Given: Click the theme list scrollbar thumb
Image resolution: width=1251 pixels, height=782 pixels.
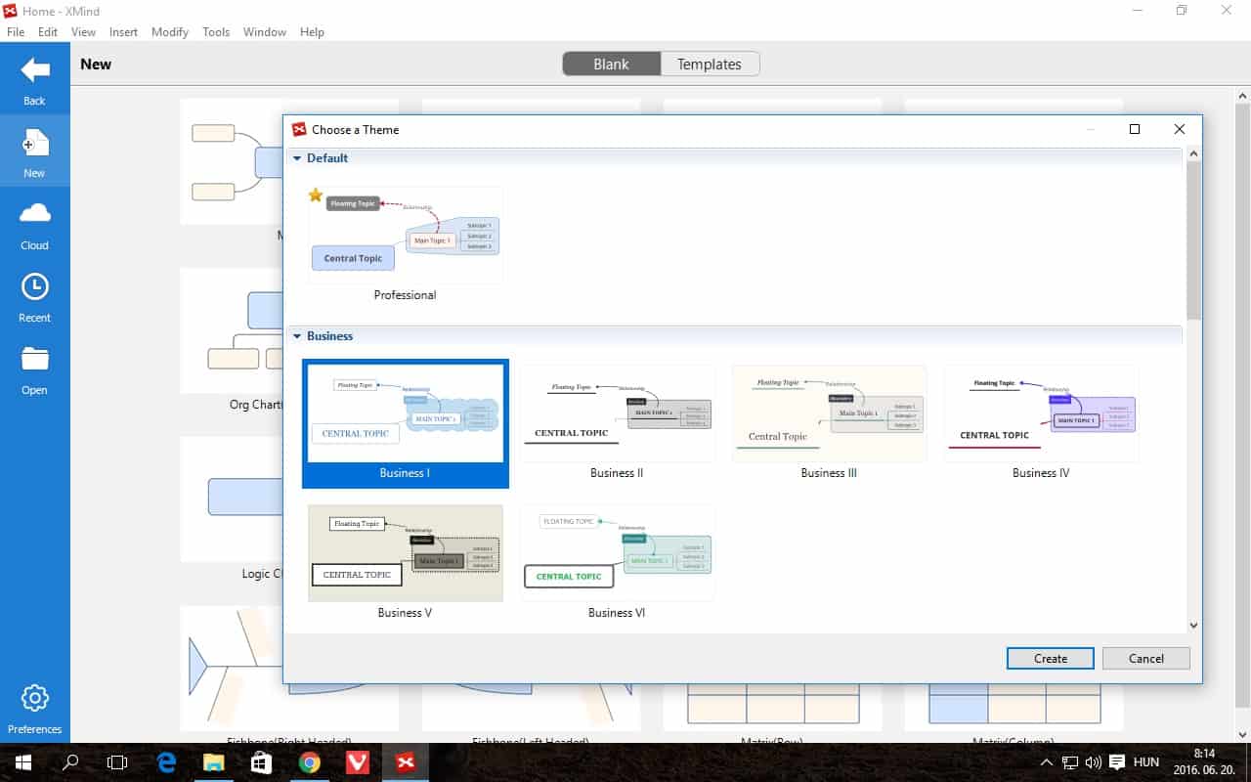Looking at the screenshot, I should click(x=1193, y=240).
